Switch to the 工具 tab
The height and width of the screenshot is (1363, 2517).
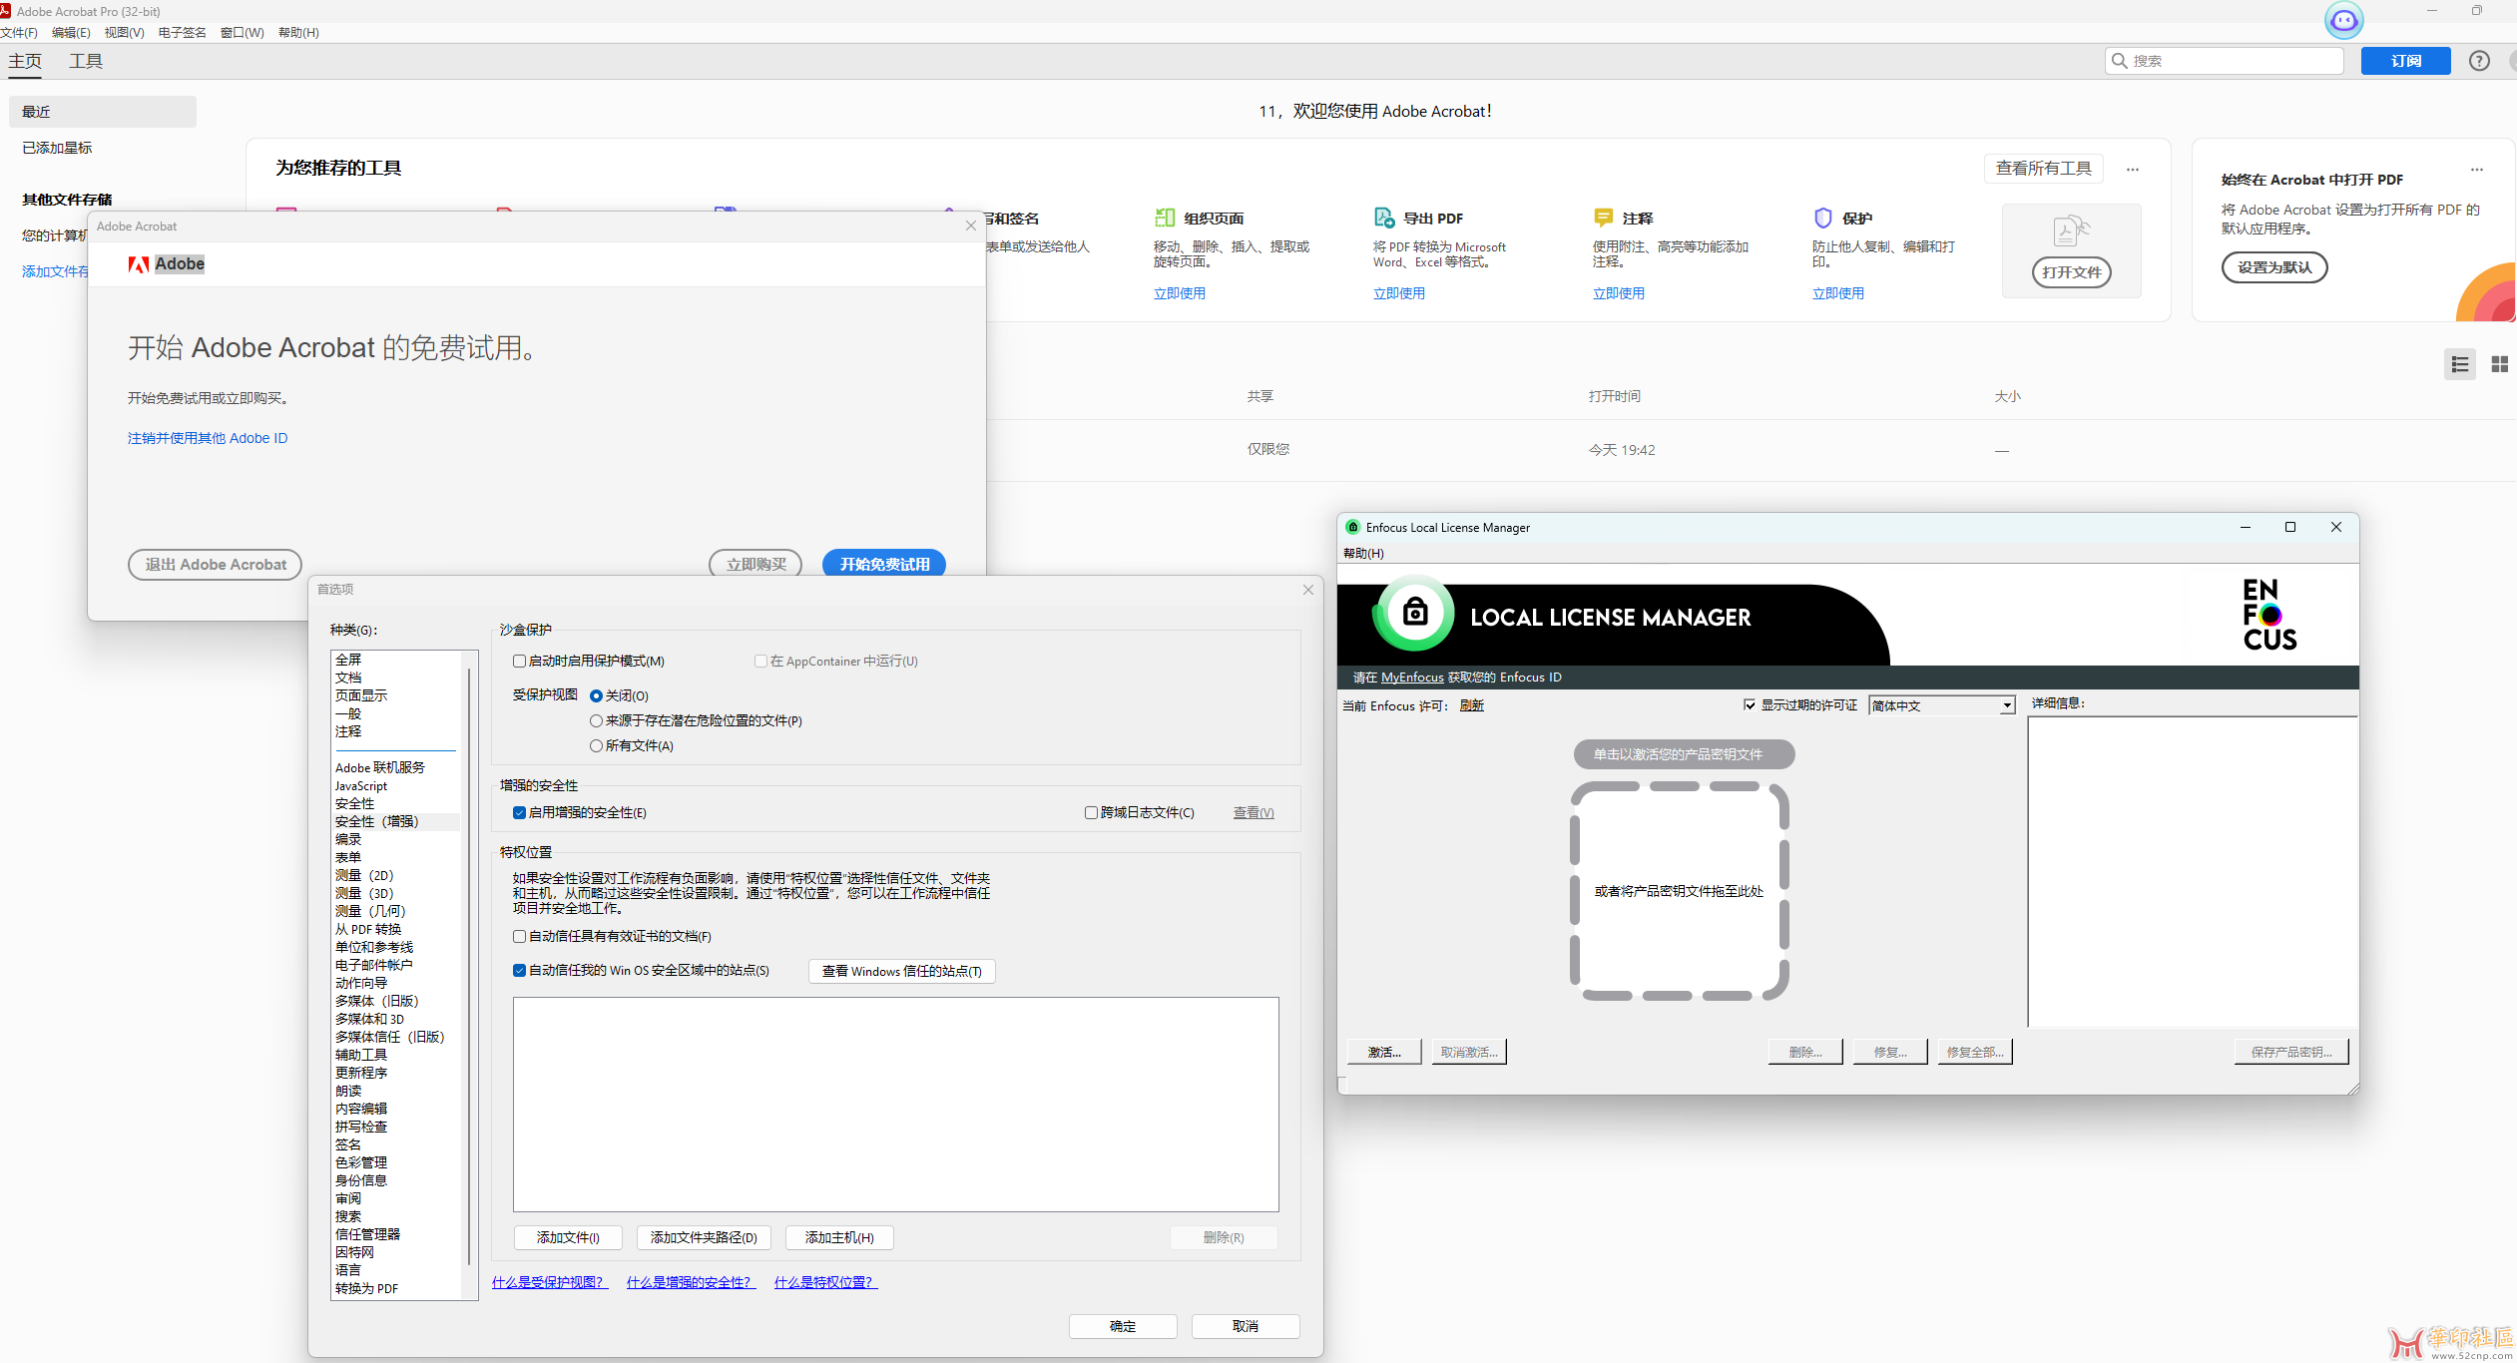coord(86,61)
